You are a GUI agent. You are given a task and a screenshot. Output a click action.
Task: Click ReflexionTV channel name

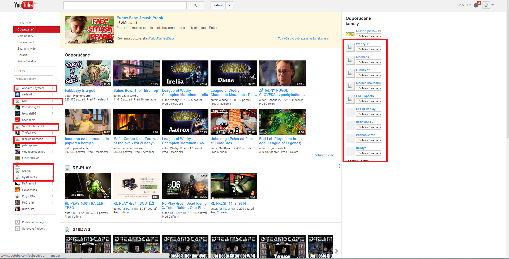point(365,122)
